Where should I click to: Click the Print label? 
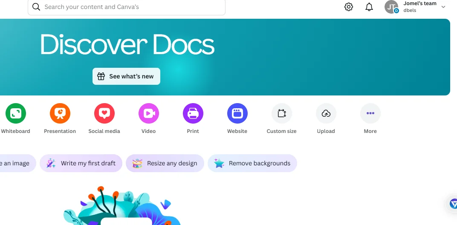pos(193,131)
